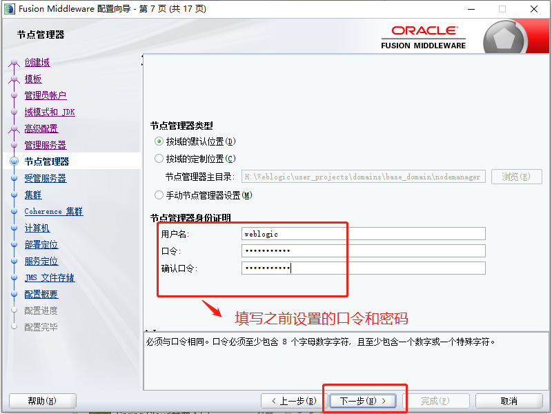Click the 完成(F) finish button
This screenshot has width=552, height=414.
point(435,401)
